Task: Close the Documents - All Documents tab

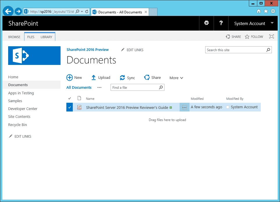Action: pyautogui.click(x=146, y=12)
